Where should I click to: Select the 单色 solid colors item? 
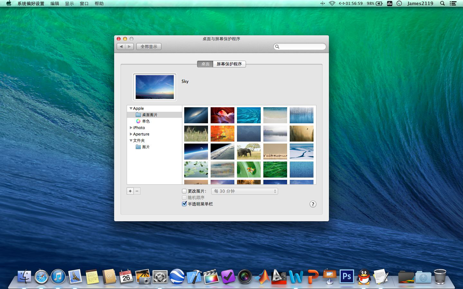pyautogui.click(x=146, y=121)
